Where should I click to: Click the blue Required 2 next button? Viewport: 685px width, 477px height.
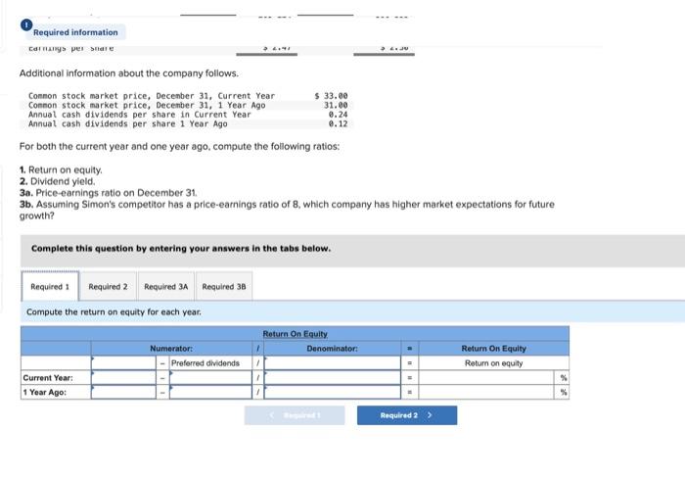(x=407, y=415)
